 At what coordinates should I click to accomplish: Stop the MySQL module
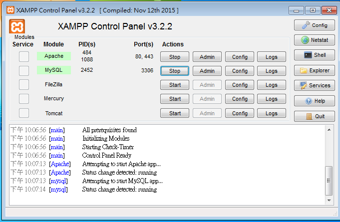tap(175, 71)
